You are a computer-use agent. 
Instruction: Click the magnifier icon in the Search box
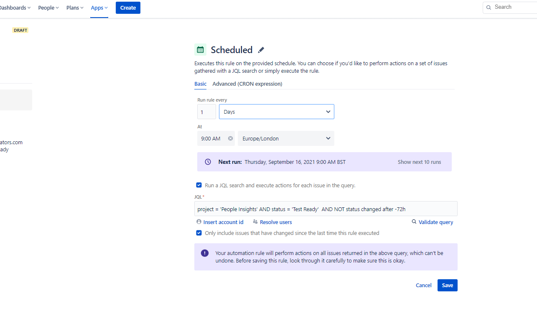click(x=489, y=8)
